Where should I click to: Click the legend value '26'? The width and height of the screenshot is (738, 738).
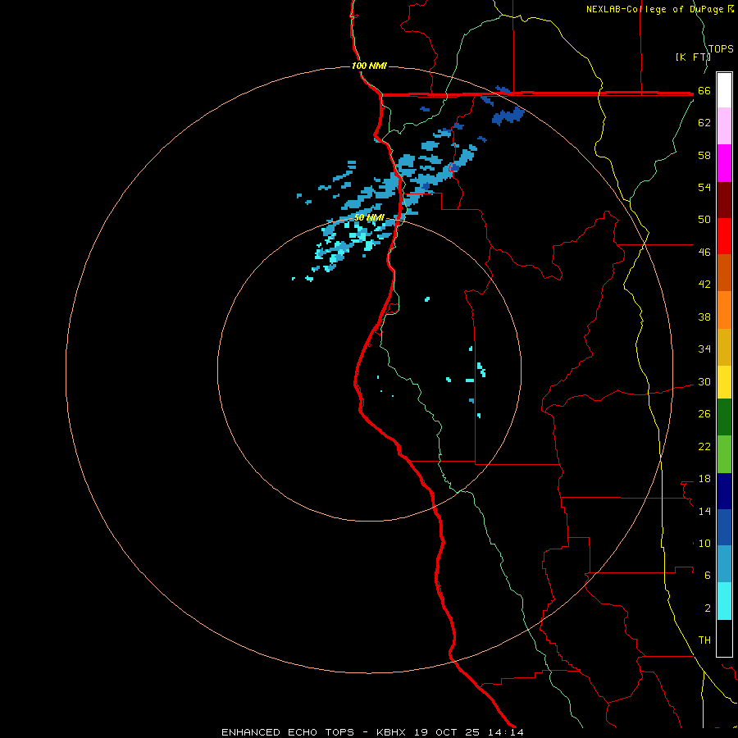(704, 414)
